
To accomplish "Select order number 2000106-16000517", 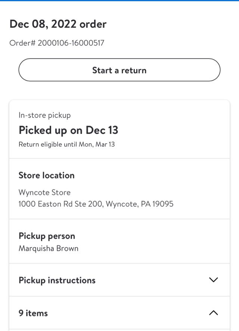I will [71, 43].
